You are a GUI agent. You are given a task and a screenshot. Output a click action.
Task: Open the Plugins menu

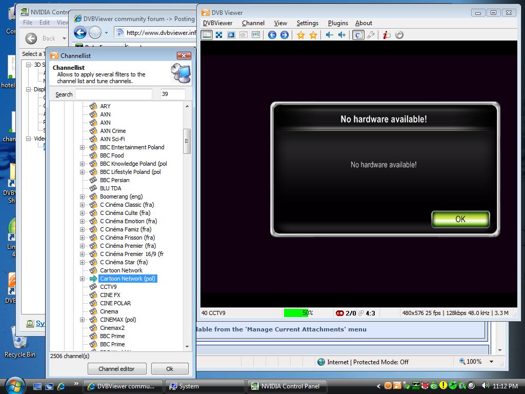(x=338, y=23)
